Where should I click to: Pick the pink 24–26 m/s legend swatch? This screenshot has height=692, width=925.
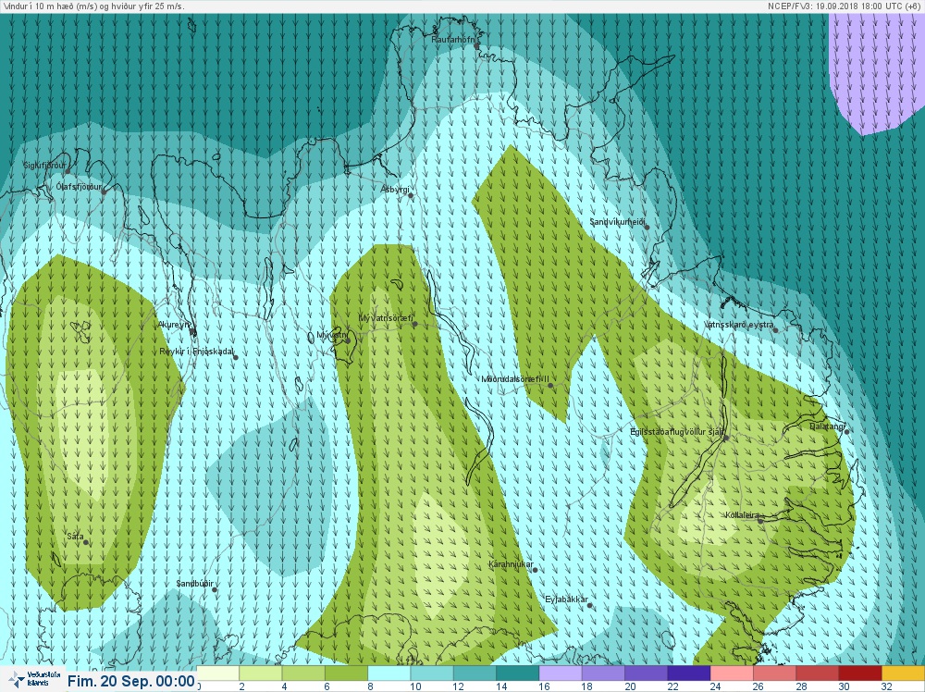[732, 673]
